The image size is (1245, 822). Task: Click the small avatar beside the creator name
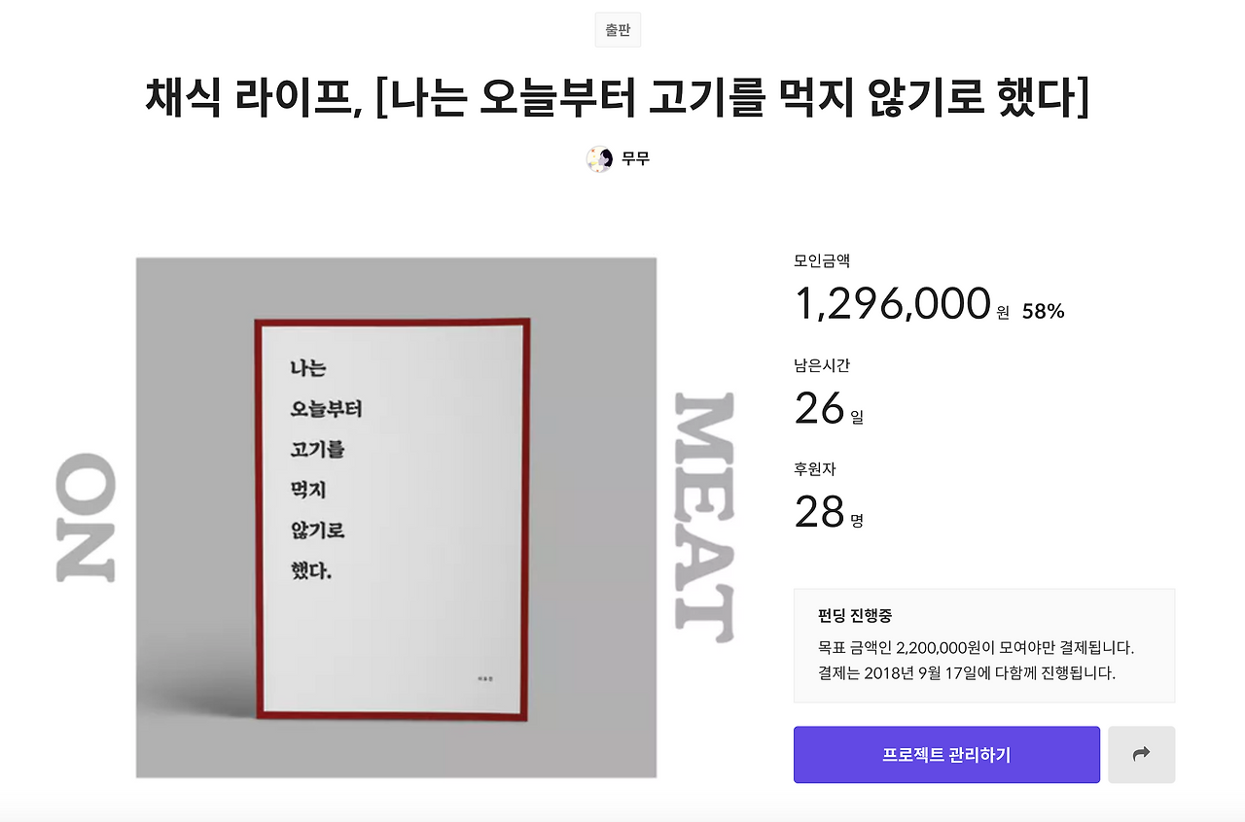point(598,158)
